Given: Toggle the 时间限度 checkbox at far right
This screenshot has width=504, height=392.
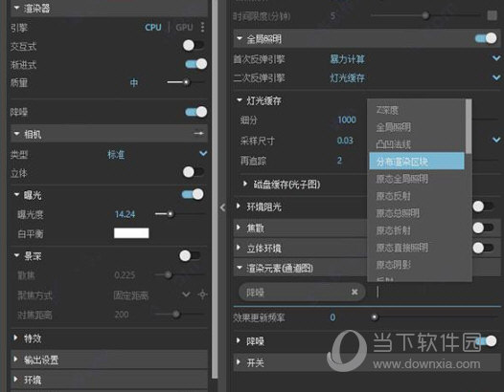Looking at the screenshot, I should point(492,15).
